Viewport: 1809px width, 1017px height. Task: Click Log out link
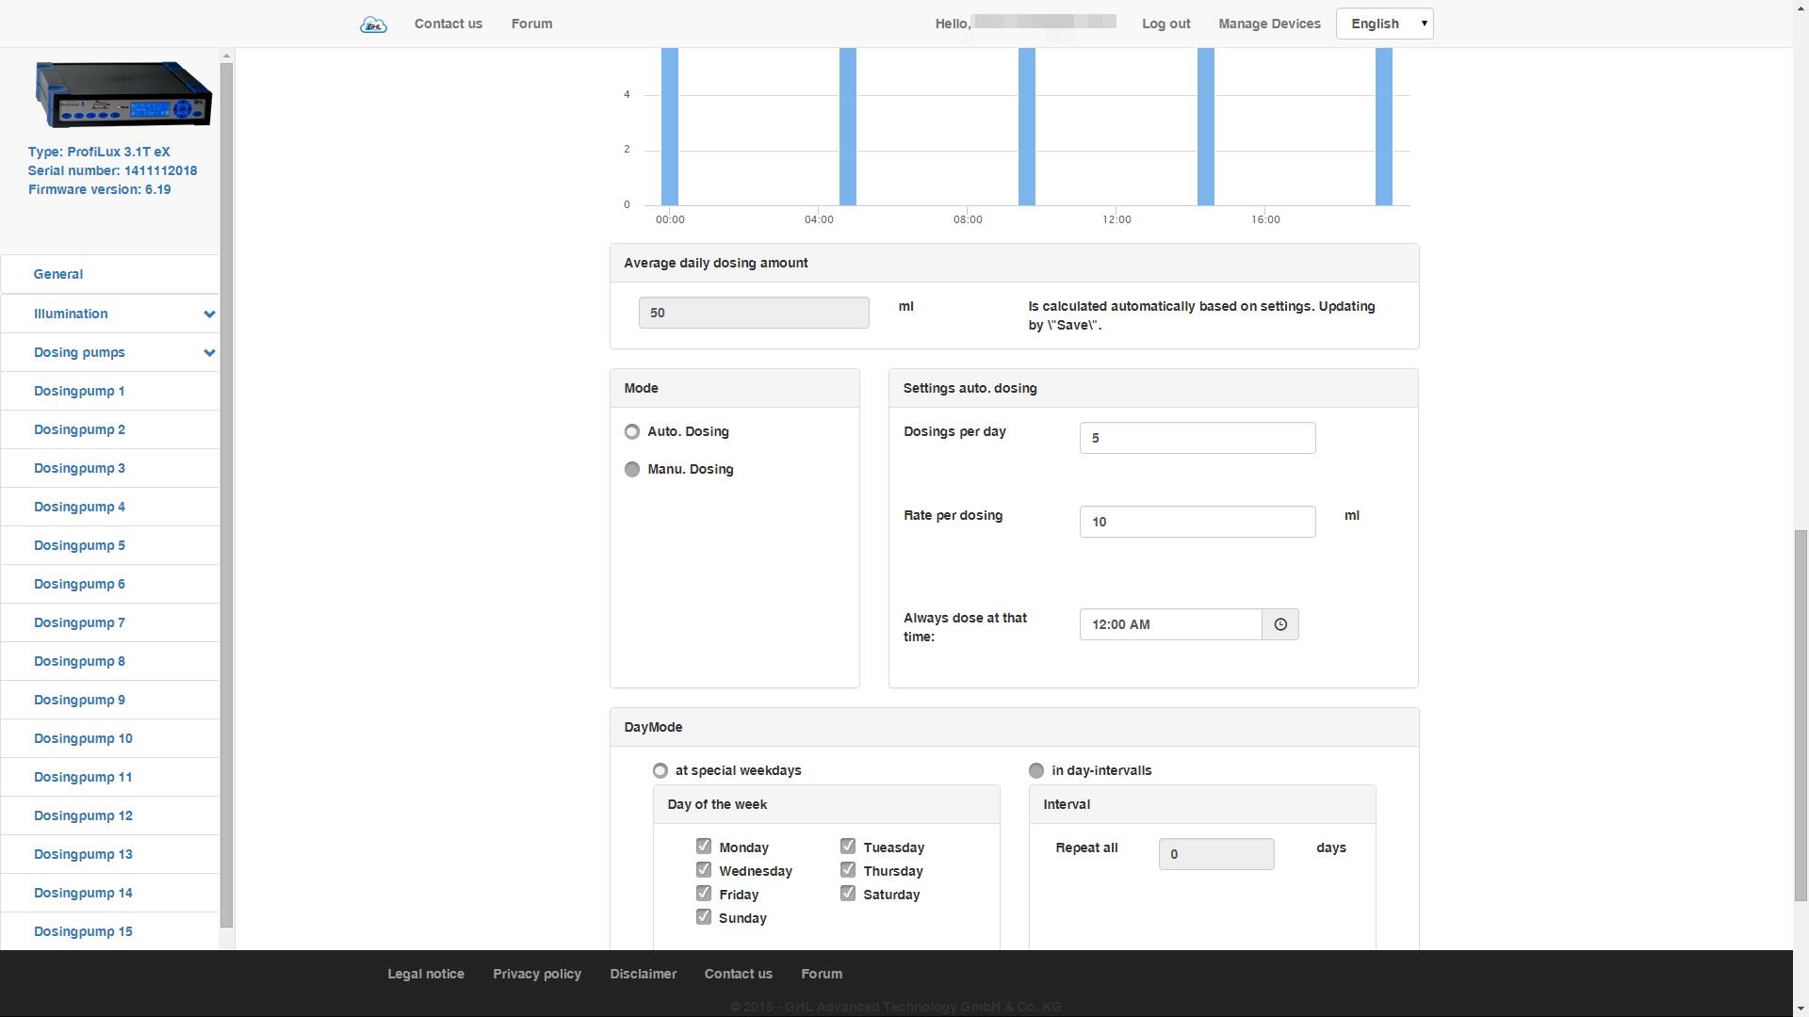pos(1165,24)
